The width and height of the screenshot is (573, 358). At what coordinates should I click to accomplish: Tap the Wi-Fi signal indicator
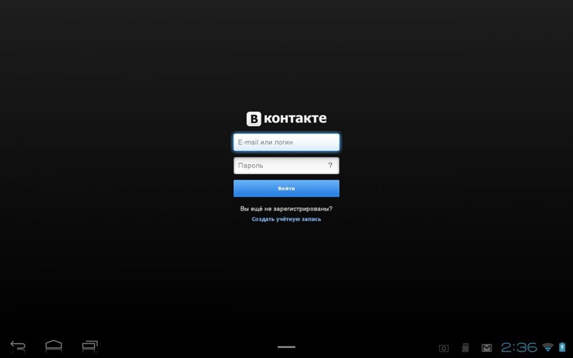(548, 348)
